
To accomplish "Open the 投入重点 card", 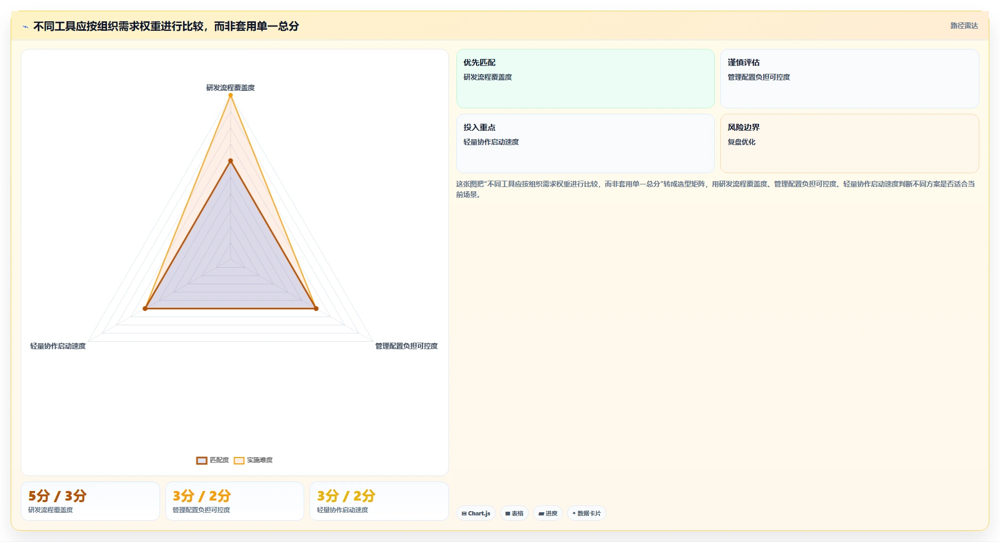I will pyautogui.click(x=585, y=143).
